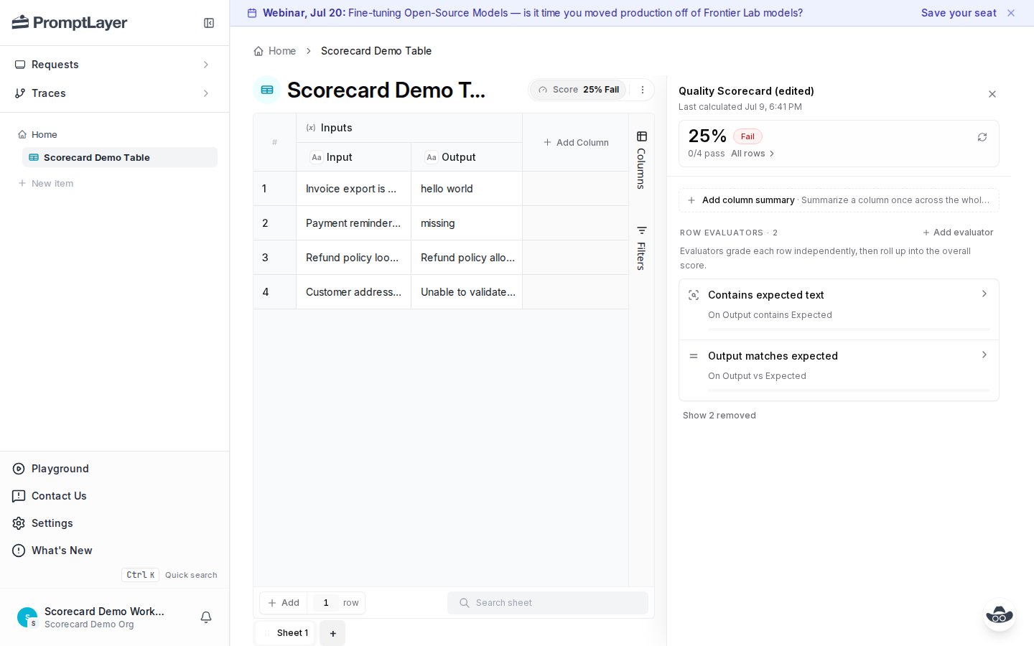The width and height of the screenshot is (1034, 646).
Task: Click the Add row button
Action: click(x=284, y=603)
